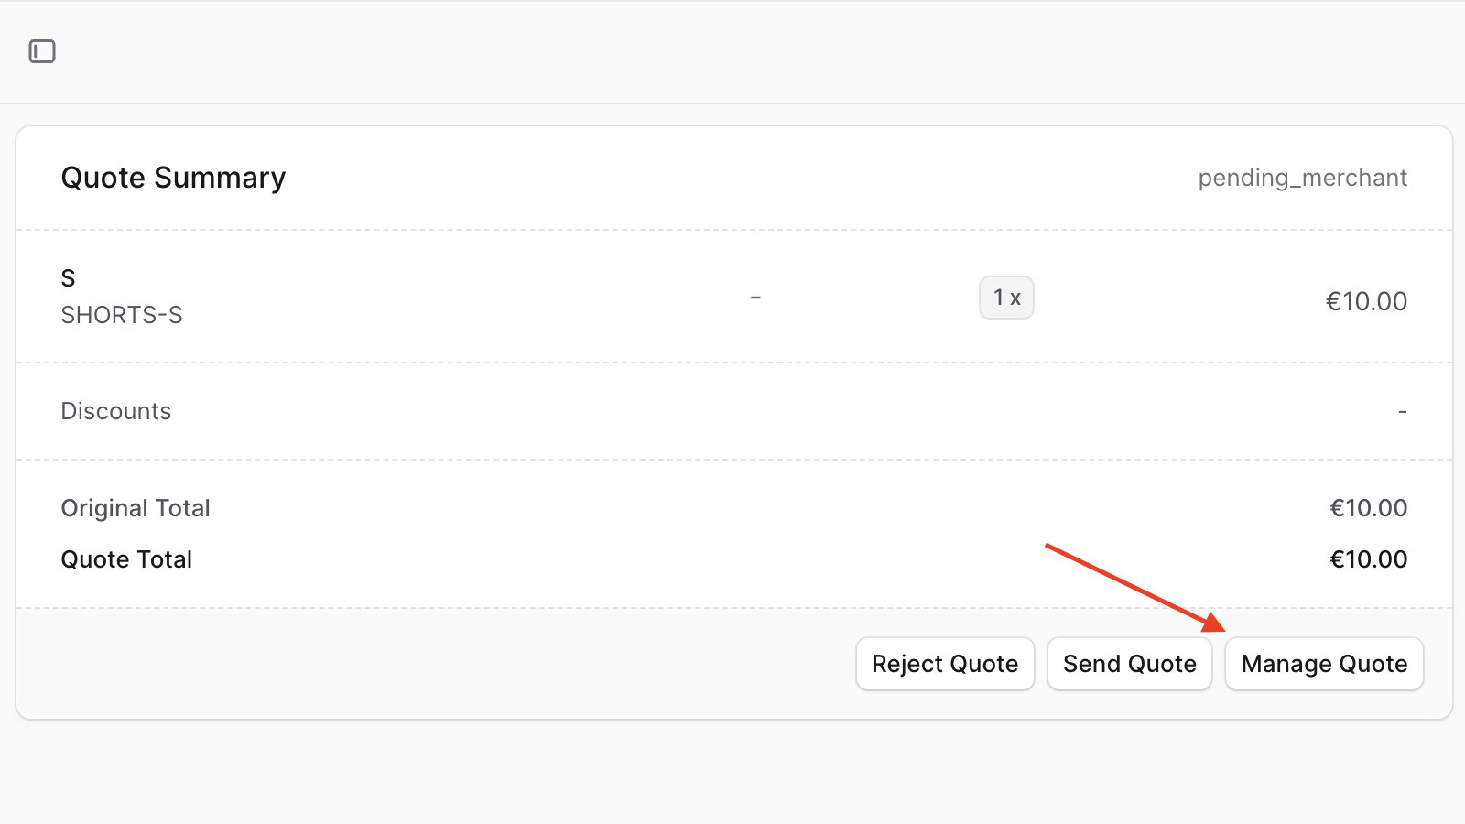This screenshot has width=1465, height=824.
Task: Click the €10.00 line item price
Action: pos(1367,301)
